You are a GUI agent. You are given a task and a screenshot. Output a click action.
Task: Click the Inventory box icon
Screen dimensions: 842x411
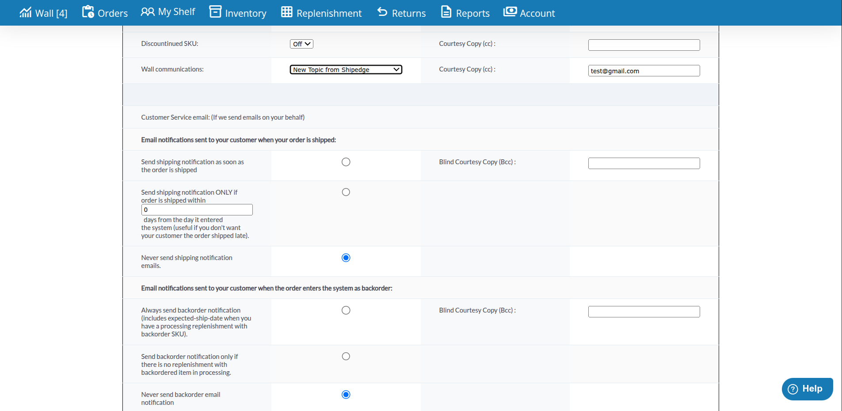click(215, 12)
